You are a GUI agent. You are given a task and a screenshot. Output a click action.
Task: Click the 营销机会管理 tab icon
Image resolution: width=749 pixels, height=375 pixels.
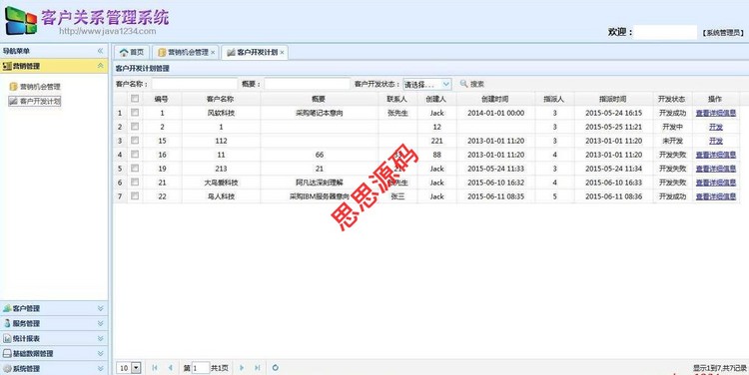(162, 53)
